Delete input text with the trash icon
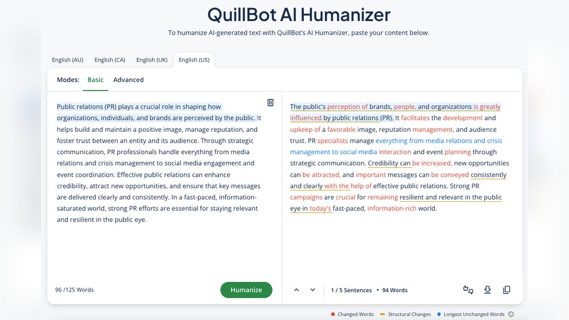 tap(270, 102)
